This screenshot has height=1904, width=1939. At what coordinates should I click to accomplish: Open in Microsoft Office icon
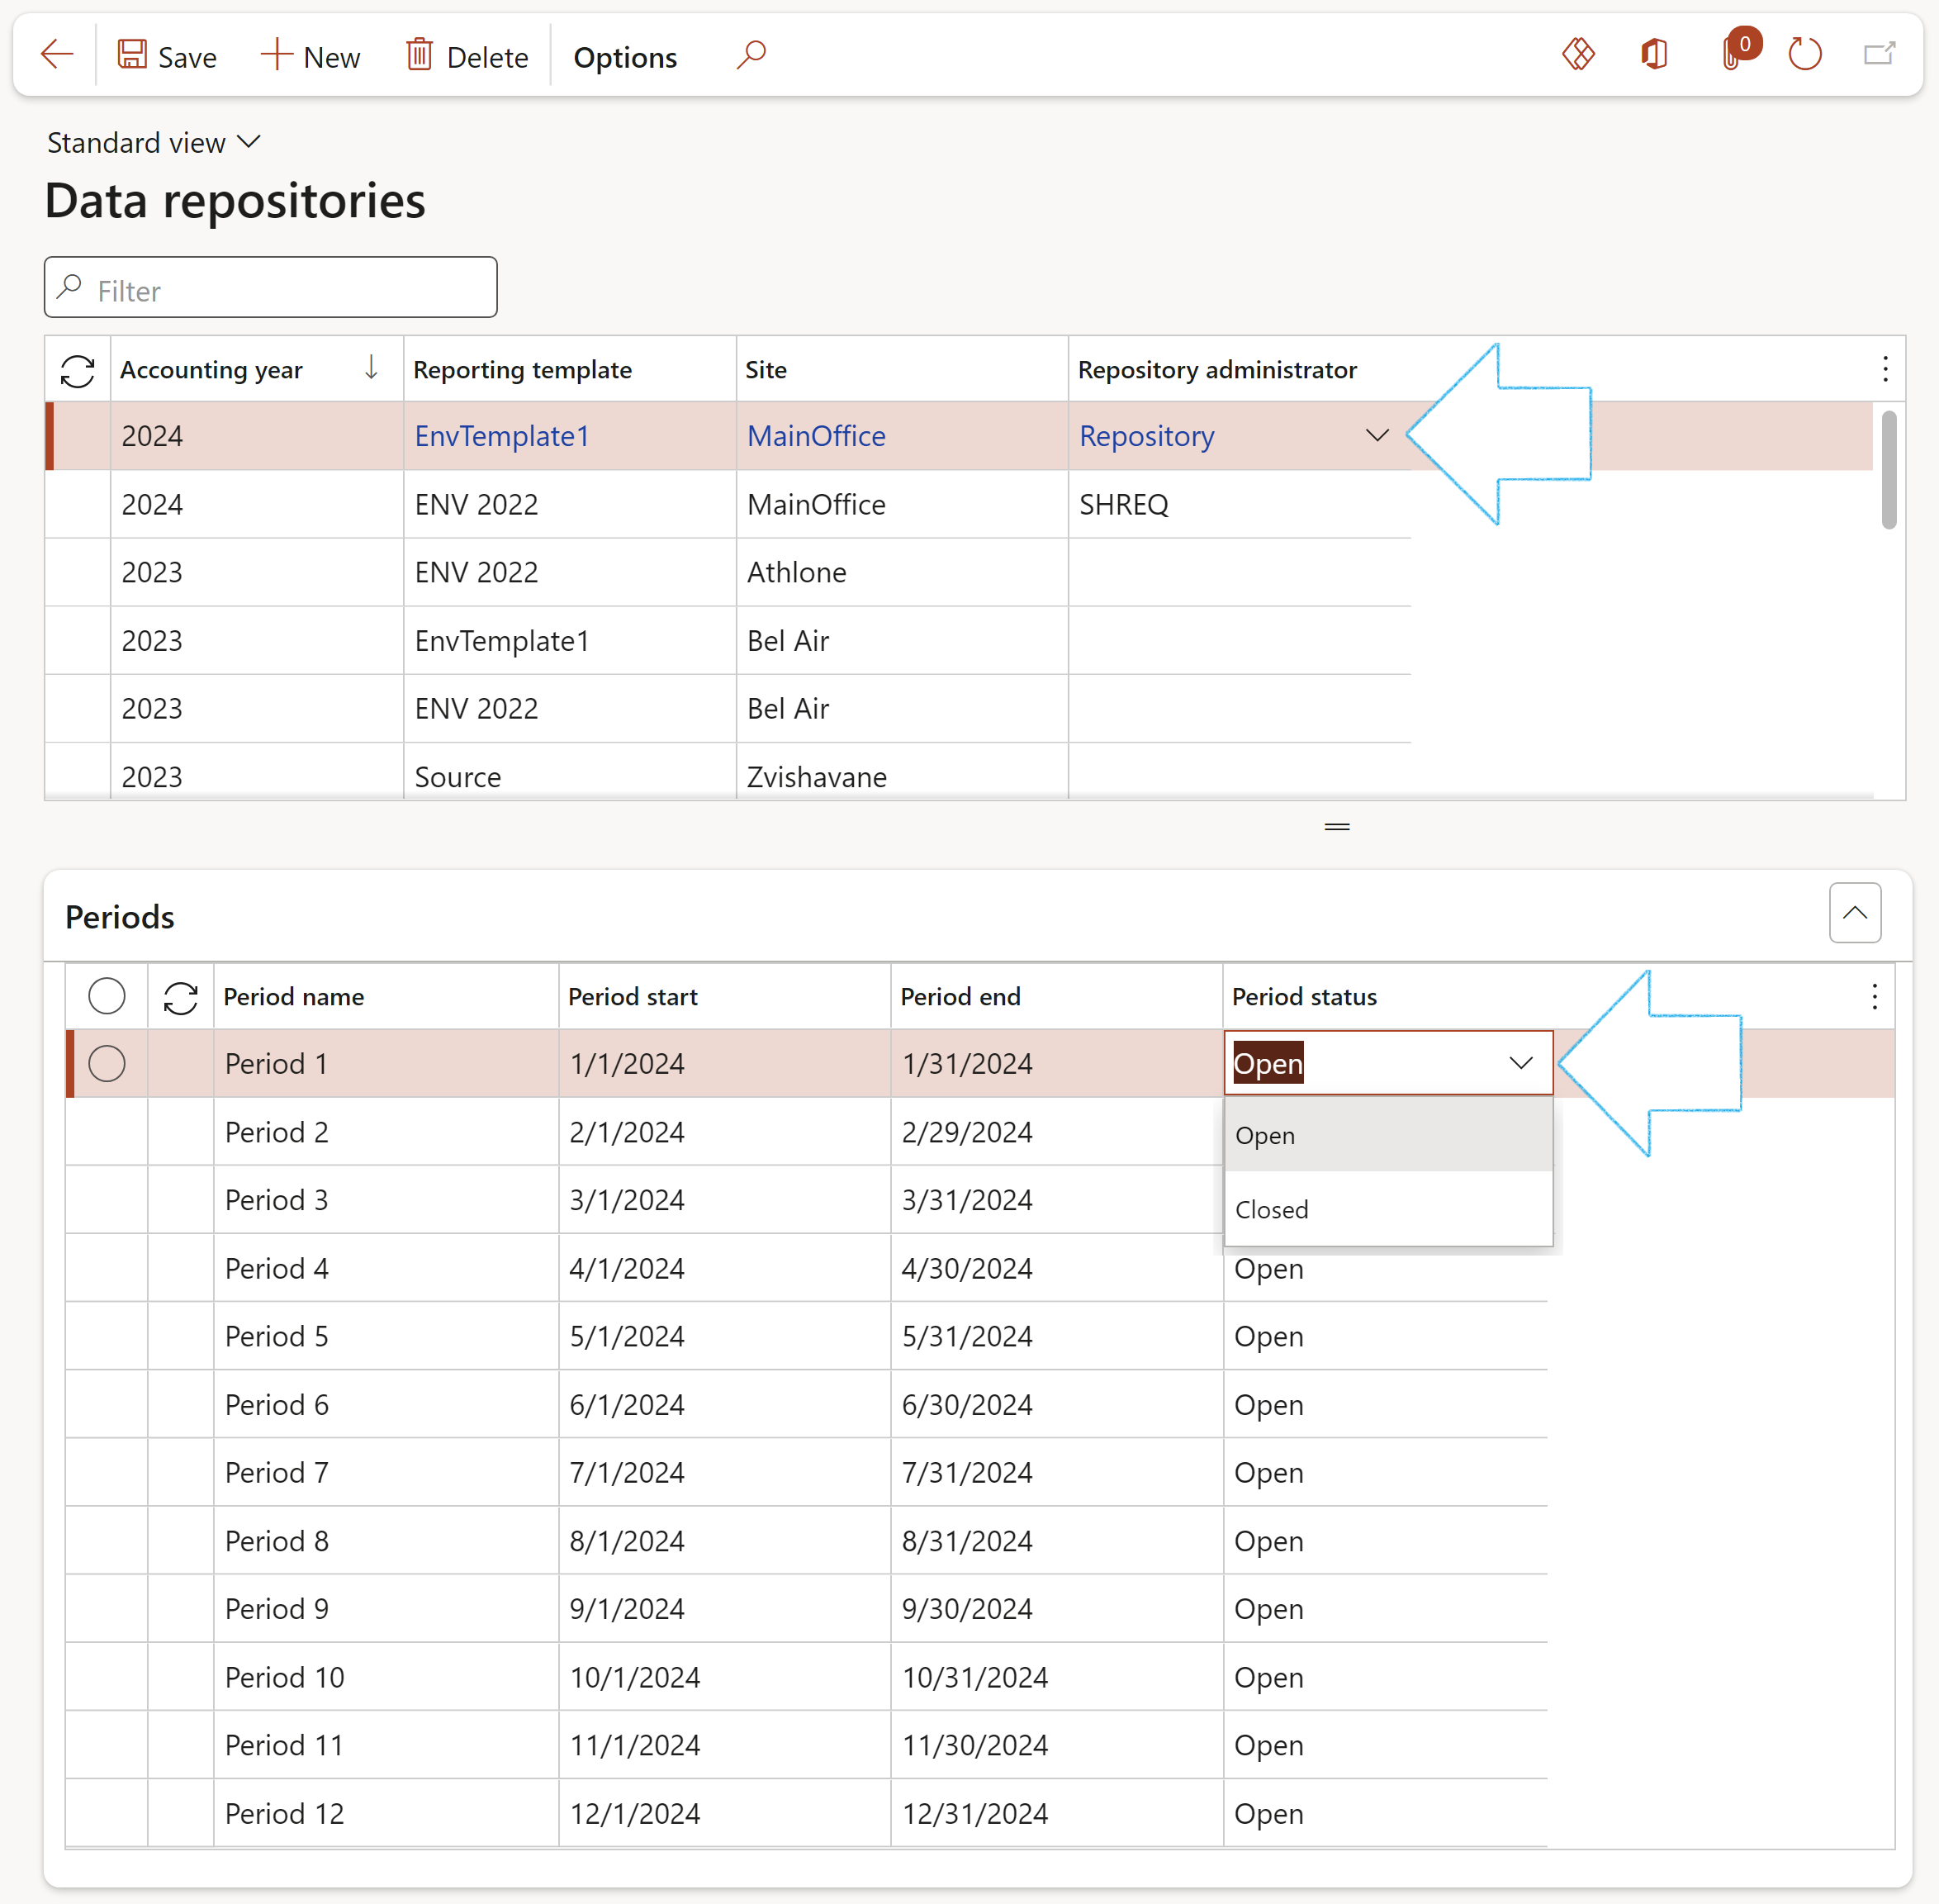[x=1654, y=54]
